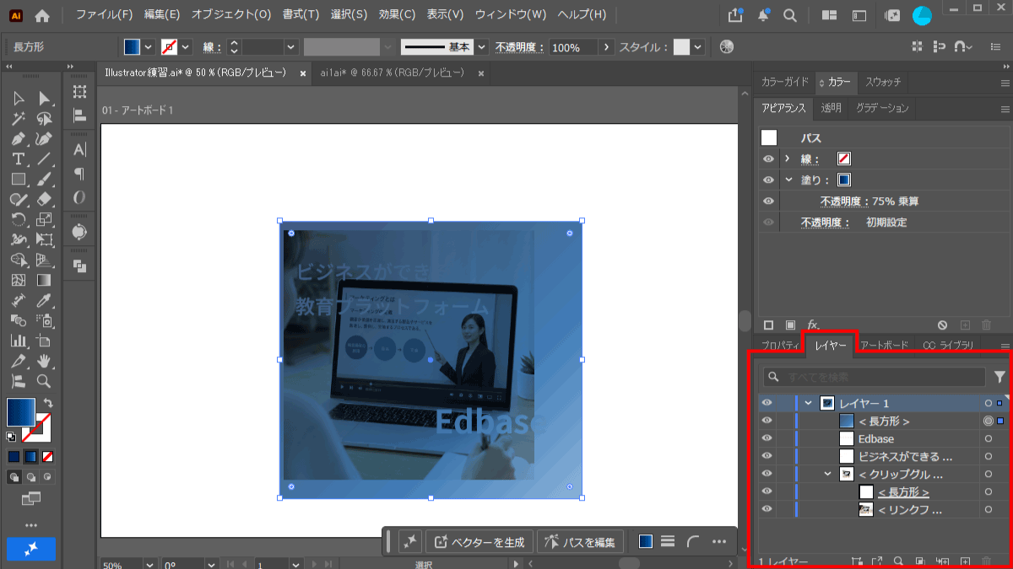This screenshot has width=1013, height=569.
Task: Hide the リンクファイル layer
Action: (x=767, y=509)
